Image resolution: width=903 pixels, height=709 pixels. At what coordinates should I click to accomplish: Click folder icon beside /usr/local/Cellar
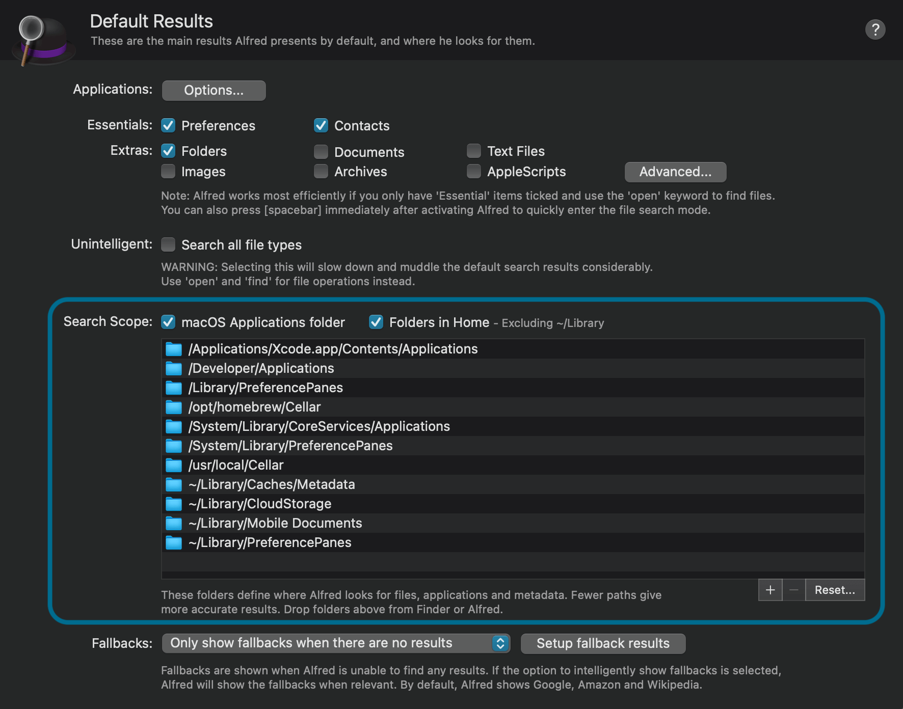(174, 465)
